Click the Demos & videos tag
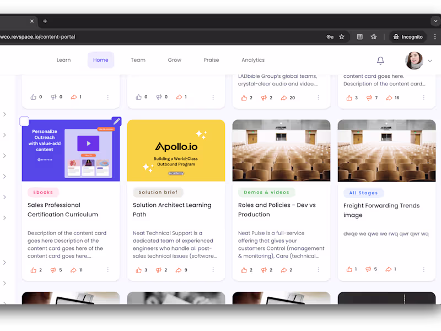Viewport: 441px width, 331px height. click(266, 193)
